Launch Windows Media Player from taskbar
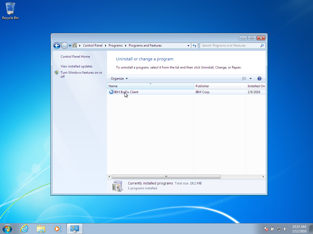The height and width of the screenshot is (234, 313). (x=57, y=229)
